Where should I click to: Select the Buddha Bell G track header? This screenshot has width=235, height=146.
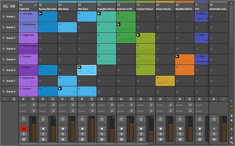(x=184, y=6)
